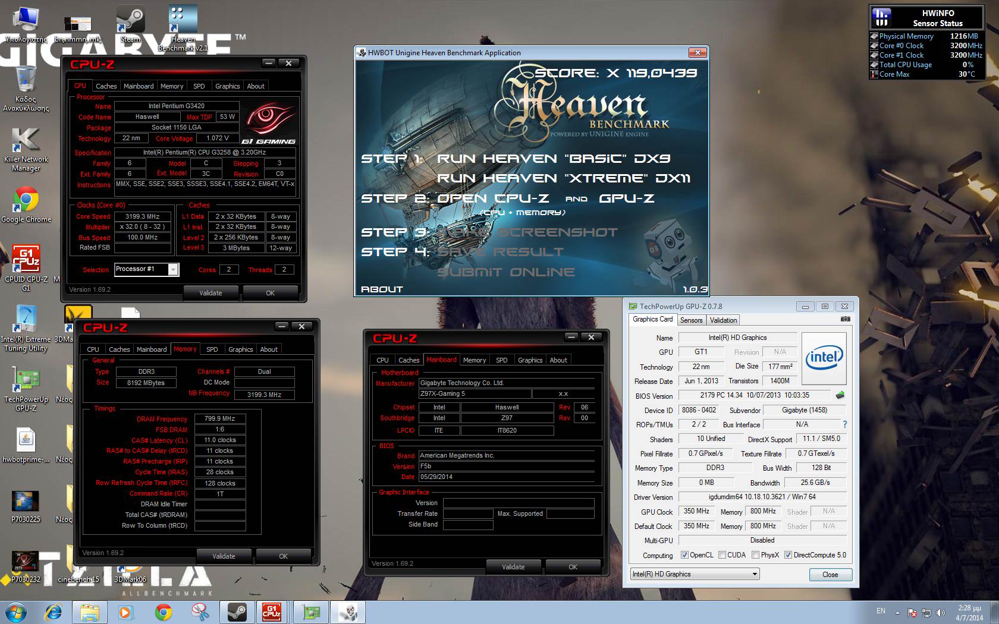
Task: Open About tab in Mainboard CPU-Z window
Action: point(558,360)
